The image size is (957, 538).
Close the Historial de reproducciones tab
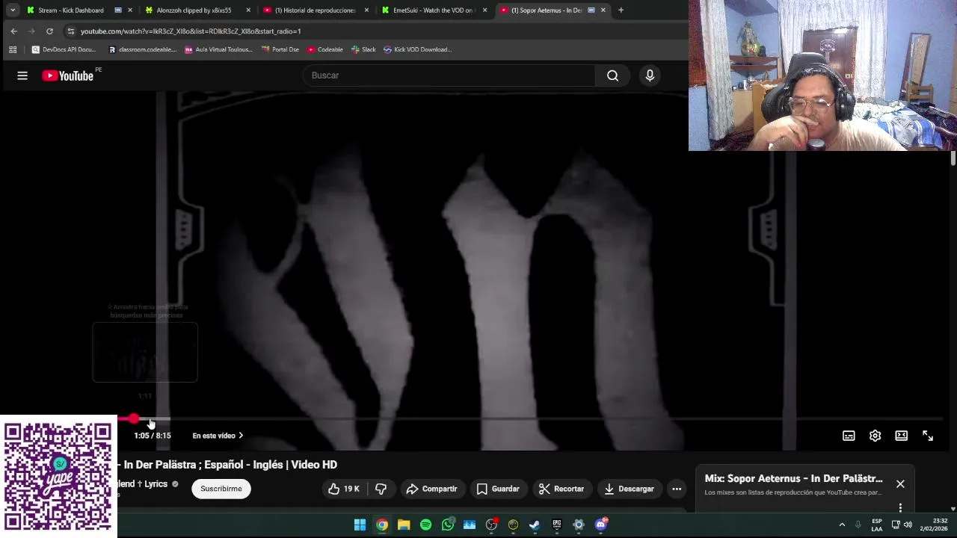pos(366,10)
